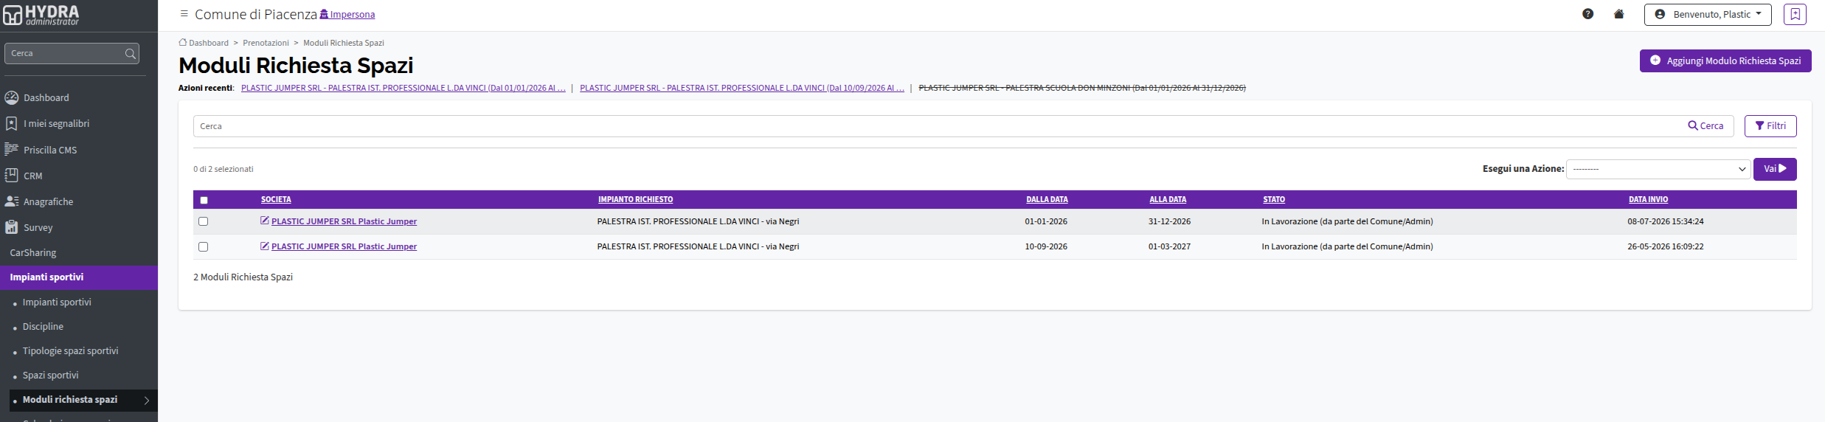Sort by IMPIANTO RICHIESTO column header
Image resolution: width=1825 pixels, height=422 pixels.
[x=635, y=199]
